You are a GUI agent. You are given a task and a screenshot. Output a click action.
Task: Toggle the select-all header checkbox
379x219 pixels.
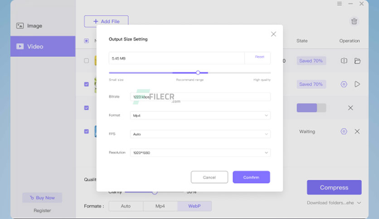(x=86, y=41)
